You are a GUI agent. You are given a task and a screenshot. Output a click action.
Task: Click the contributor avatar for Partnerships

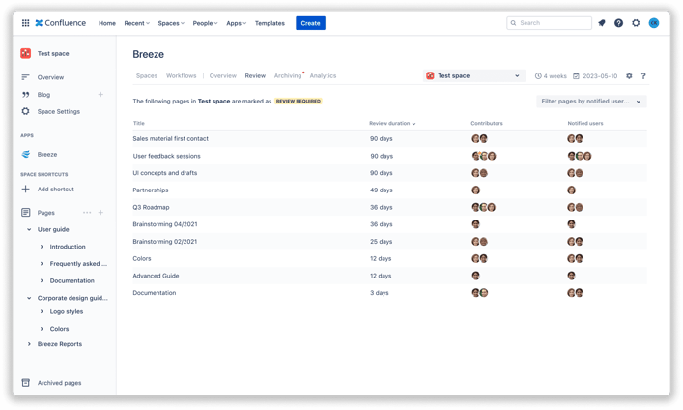click(475, 190)
